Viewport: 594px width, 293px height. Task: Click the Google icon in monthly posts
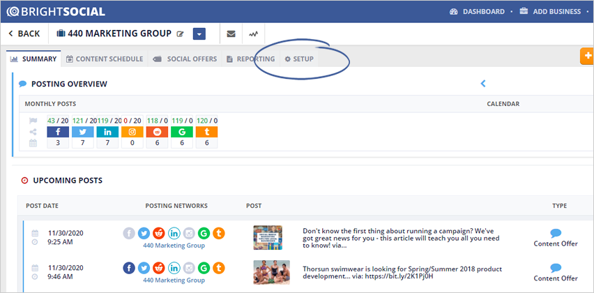(x=181, y=132)
